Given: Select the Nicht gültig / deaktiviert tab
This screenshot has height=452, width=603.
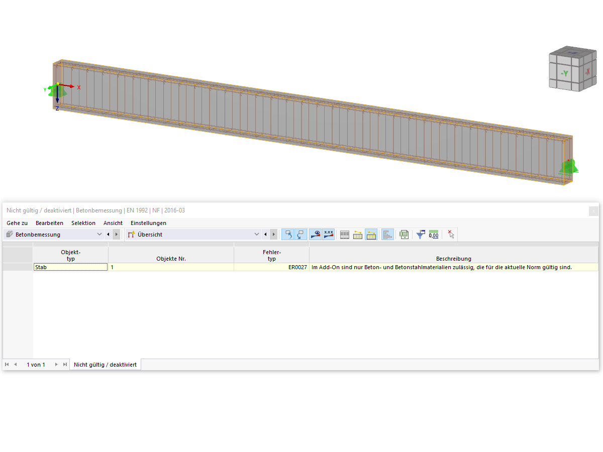Looking at the screenshot, I should click(x=105, y=365).
